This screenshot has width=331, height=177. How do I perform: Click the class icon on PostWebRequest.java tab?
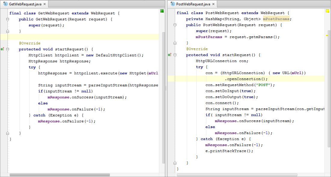[173, 4]
